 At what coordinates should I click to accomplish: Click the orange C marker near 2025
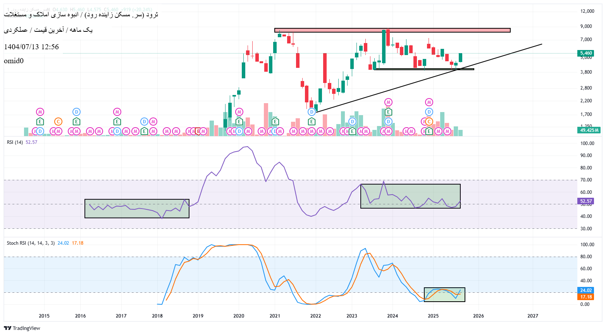pyautogui.click(x=429, y=122)
